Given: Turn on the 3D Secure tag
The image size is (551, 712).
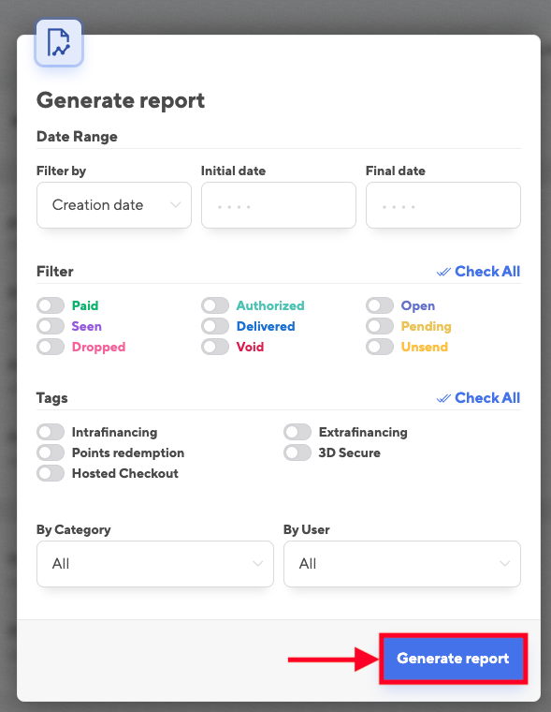Looking at the screenshot, I should [297, 452].
